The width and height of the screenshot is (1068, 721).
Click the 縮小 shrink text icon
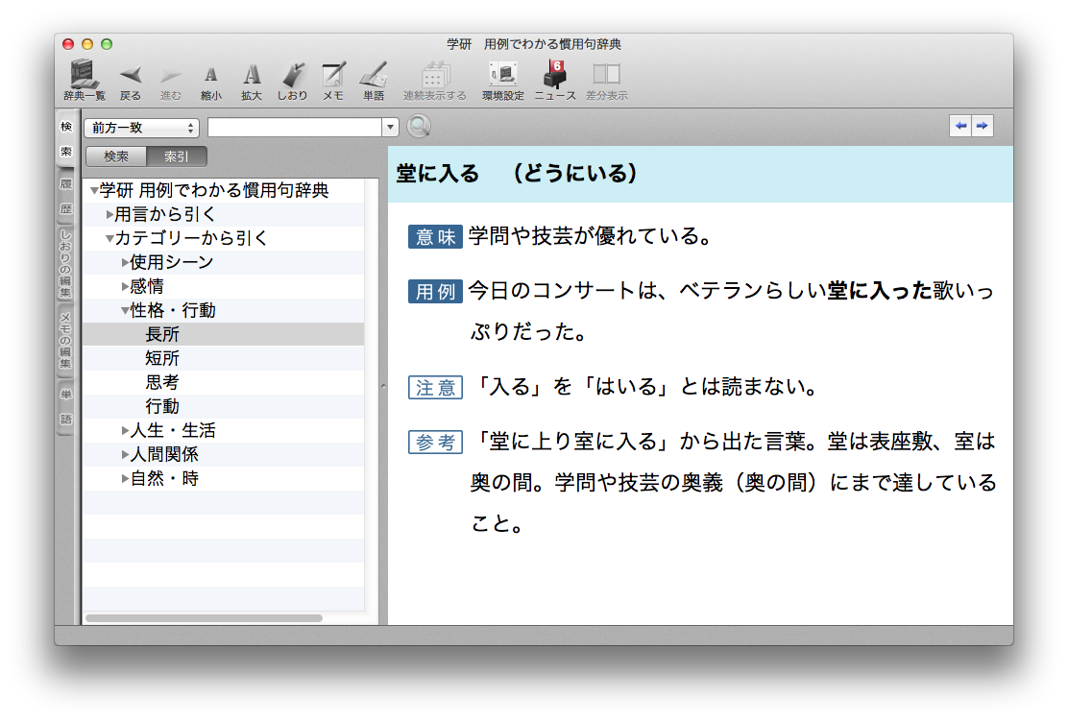tap(210, 75)
